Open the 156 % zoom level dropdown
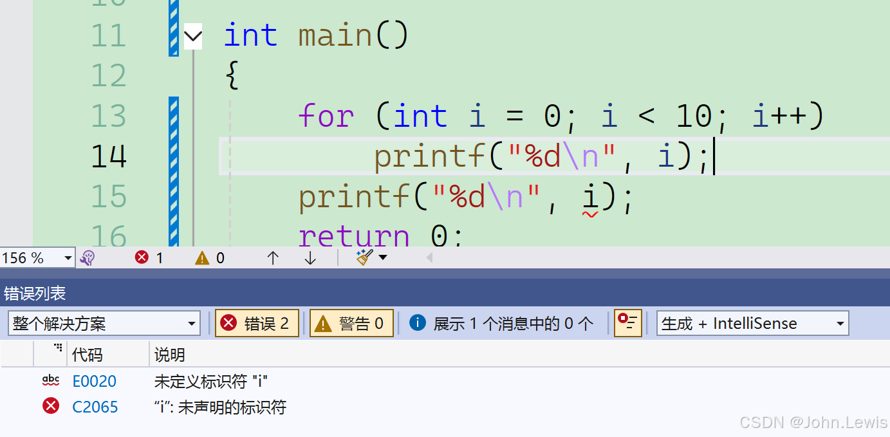The height and width of the screenshot is (437, 890). point(68,258)
